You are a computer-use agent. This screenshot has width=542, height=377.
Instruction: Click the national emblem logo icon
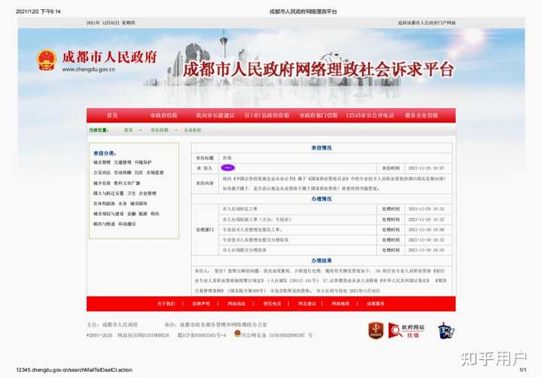47,60
